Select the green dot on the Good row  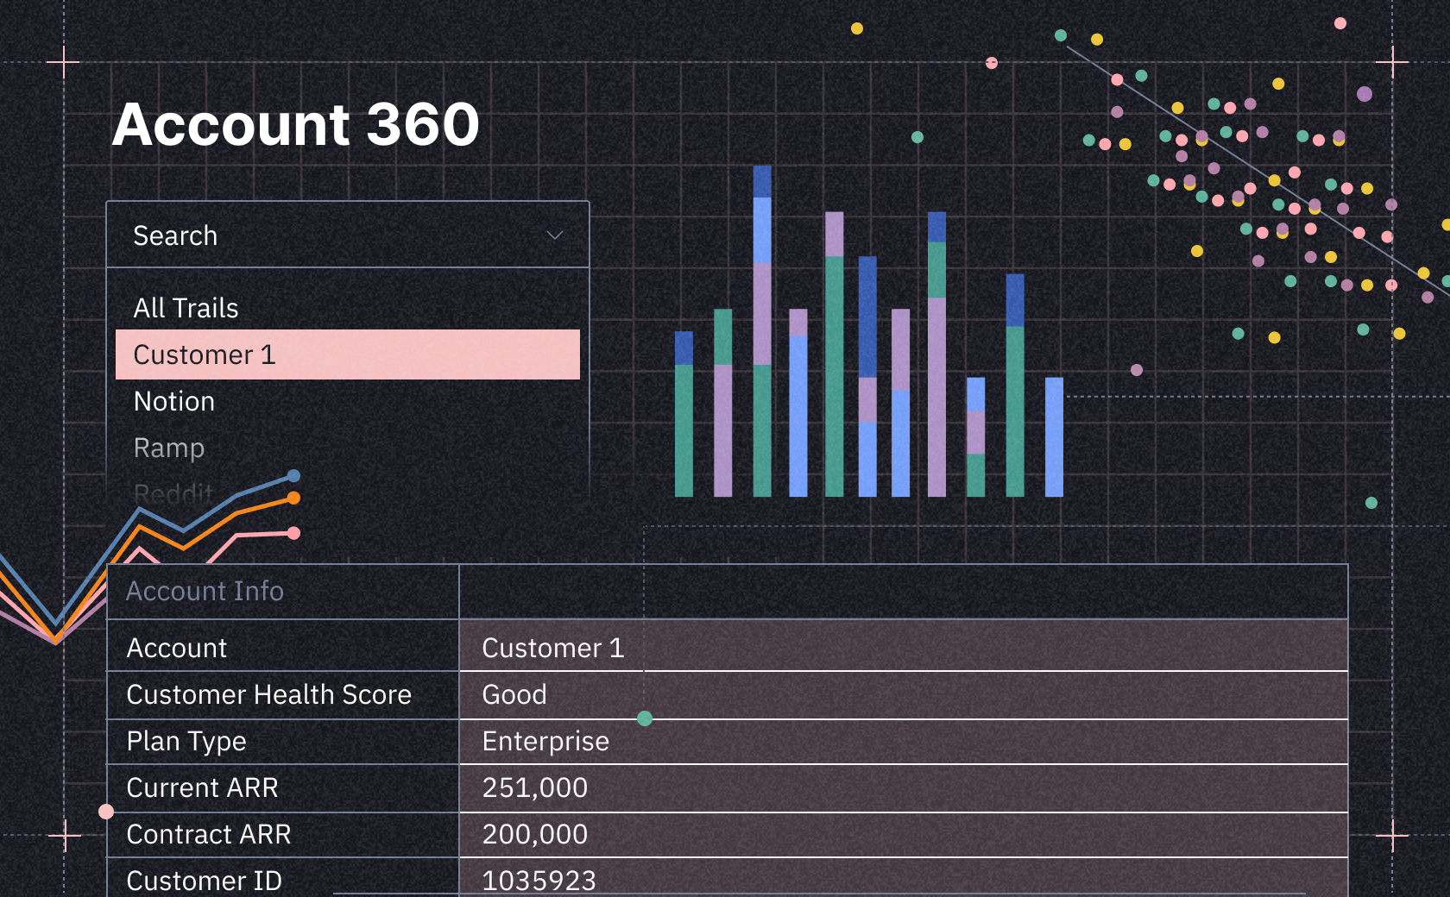[645, 717]
